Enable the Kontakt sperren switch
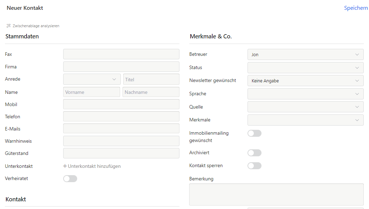369x209 pixels. (254, 166)
